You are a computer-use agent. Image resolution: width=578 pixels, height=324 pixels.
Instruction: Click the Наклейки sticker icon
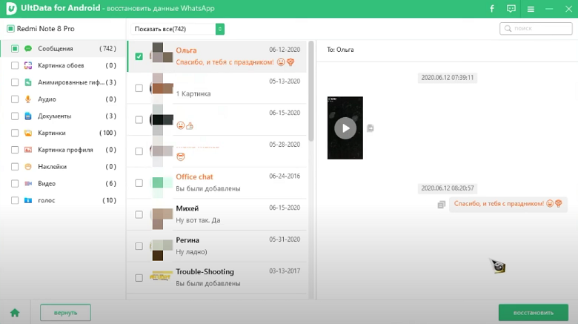(x=28, y=166)
